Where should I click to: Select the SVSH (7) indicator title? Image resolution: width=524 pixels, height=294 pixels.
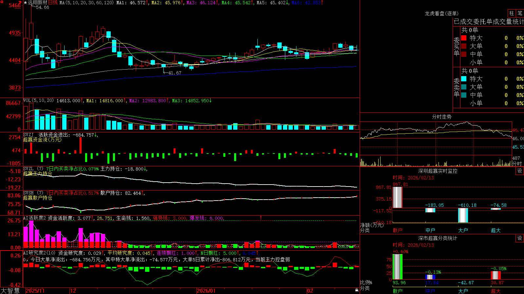pos(33,193)
